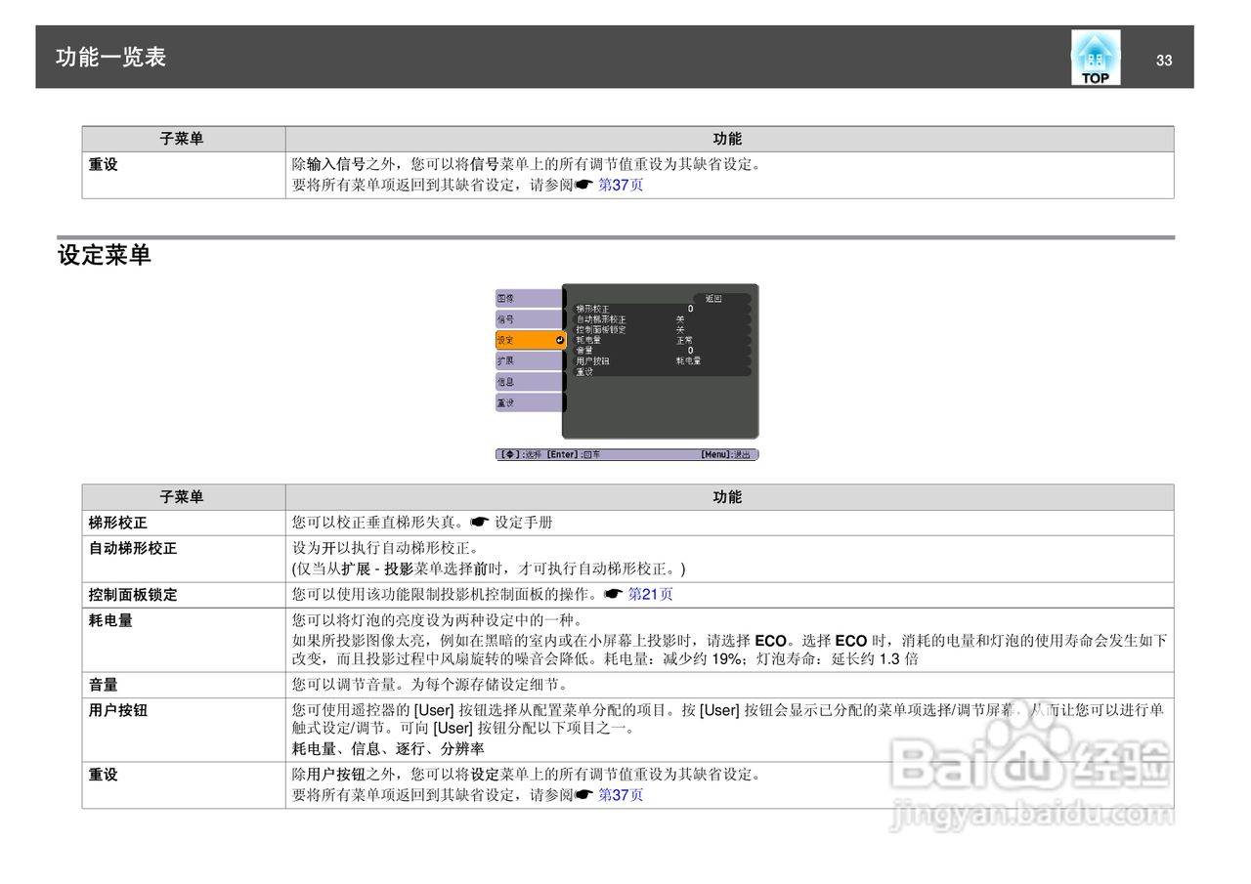This screenshot has height=884, width=1251.
Task: Select 信息 tab in projector menu image
Action: 529,382
